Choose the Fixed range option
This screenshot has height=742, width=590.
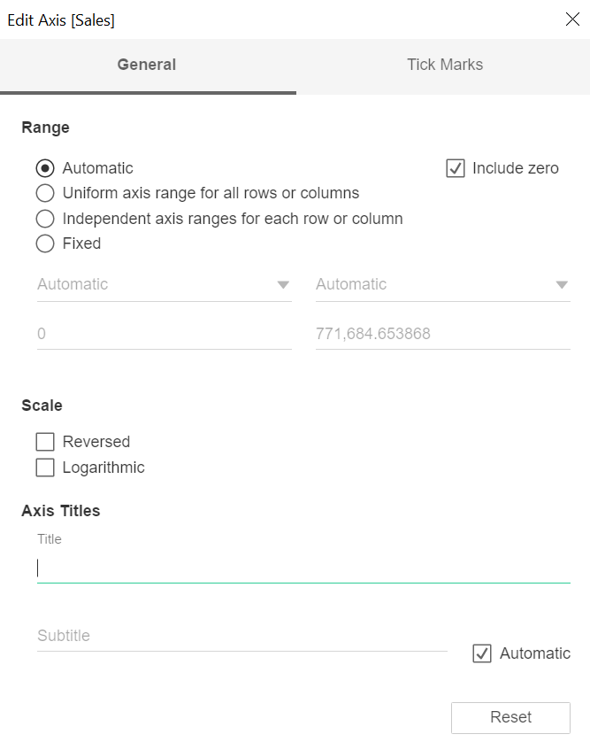coord(45,243)
